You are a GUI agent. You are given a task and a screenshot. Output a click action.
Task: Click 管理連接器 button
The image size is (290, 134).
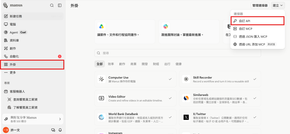(x=260, y=6)
